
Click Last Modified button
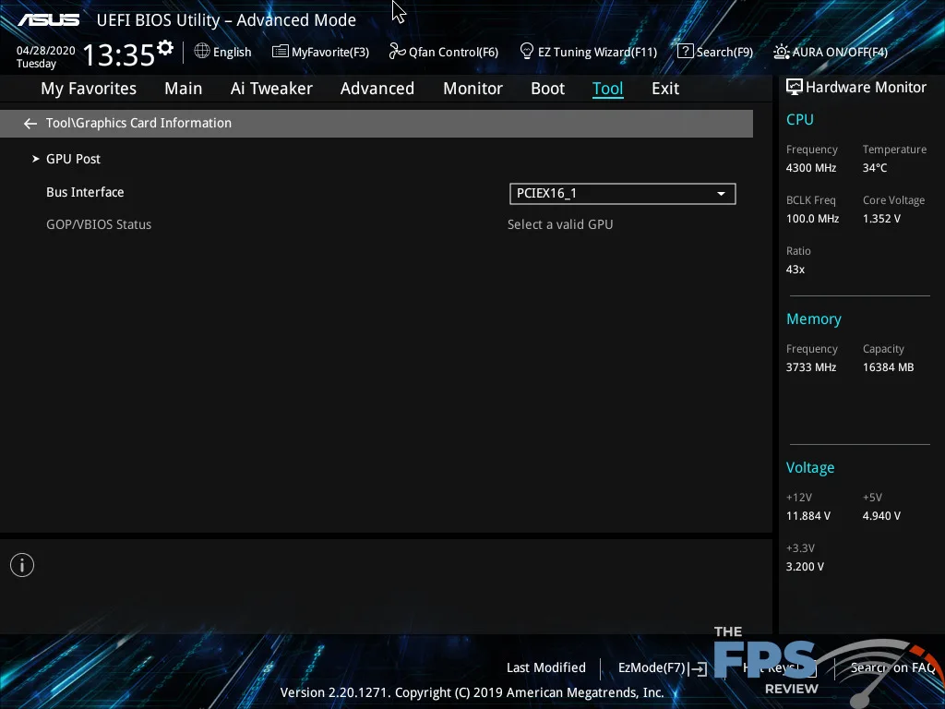click(546, 667)
